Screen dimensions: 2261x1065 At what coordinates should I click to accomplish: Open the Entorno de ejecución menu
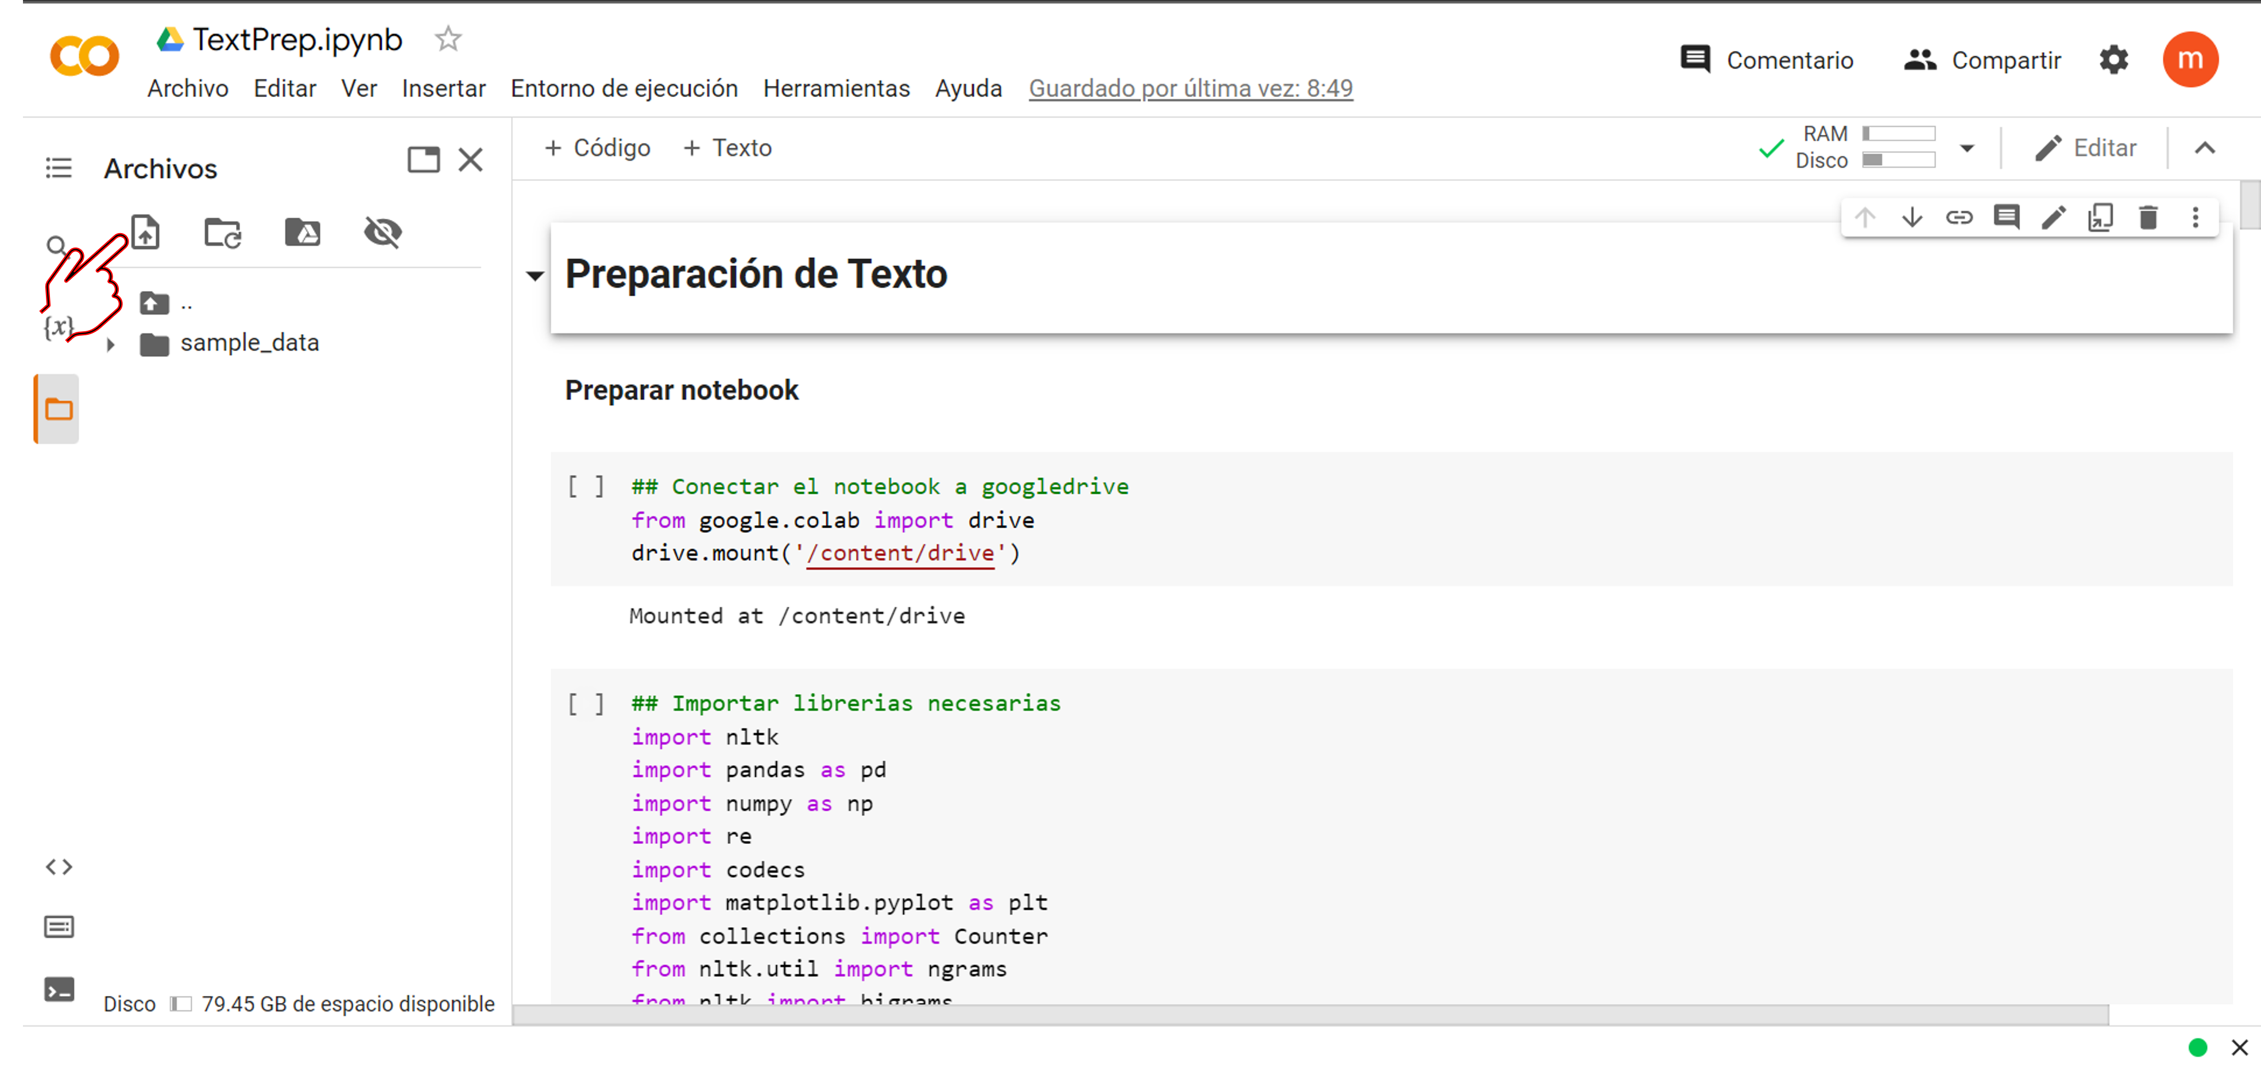coord(623,88)
